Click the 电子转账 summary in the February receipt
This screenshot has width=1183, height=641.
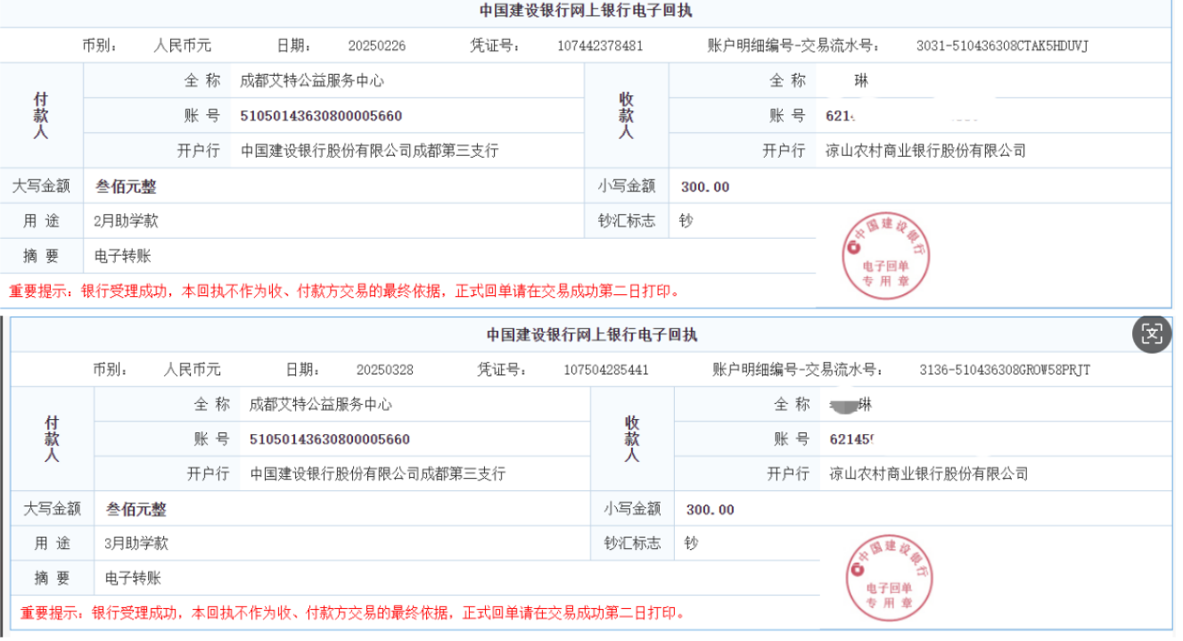123,257
